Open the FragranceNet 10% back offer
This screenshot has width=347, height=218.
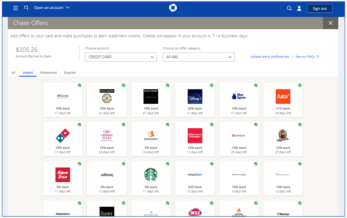pyautogui.click(x=283, y=179)
